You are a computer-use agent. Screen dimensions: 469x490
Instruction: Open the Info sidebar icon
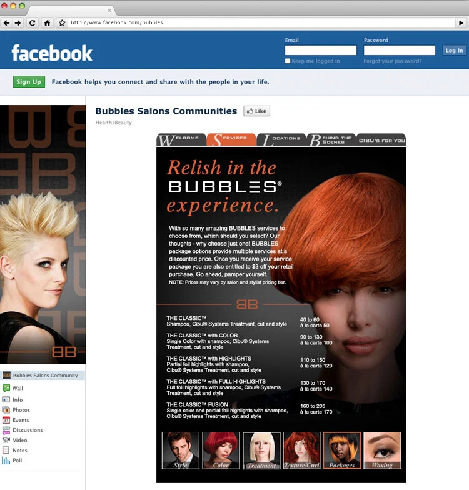(6, 400)
